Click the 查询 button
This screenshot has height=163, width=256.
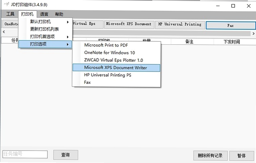click(x=66, y=155)
